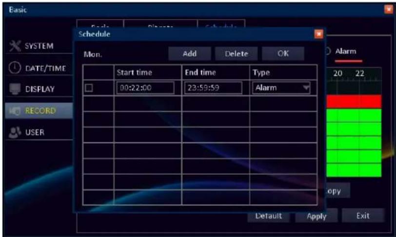Open the USER people icon

15,132
